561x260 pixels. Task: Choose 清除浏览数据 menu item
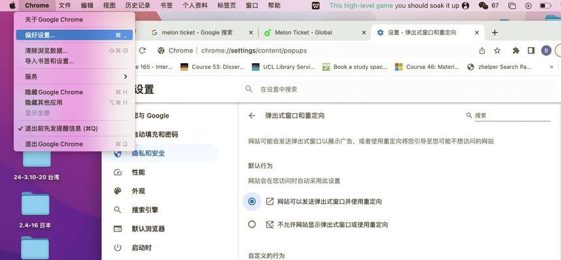coord(74,51)
